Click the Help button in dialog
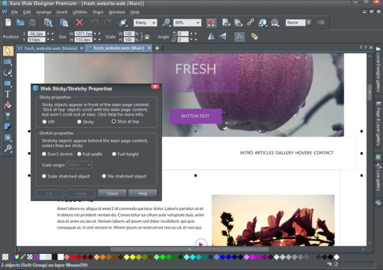The image size is (383, 270). [142, 193]
